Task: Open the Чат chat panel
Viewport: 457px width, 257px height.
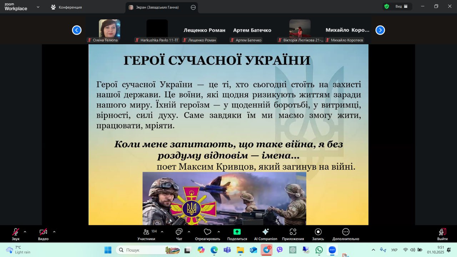Action: coord(179,234)
